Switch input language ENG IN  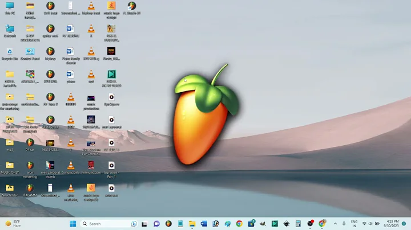(x=354, y=224)
